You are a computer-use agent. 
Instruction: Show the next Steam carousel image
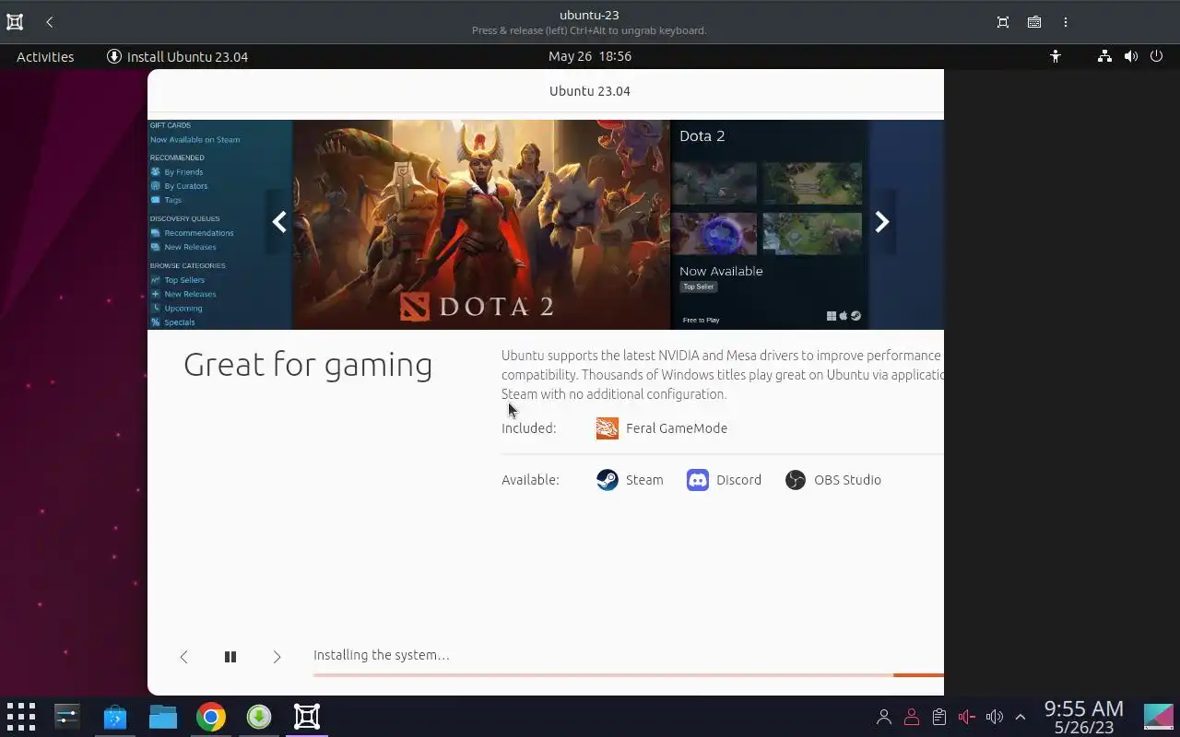881,222
